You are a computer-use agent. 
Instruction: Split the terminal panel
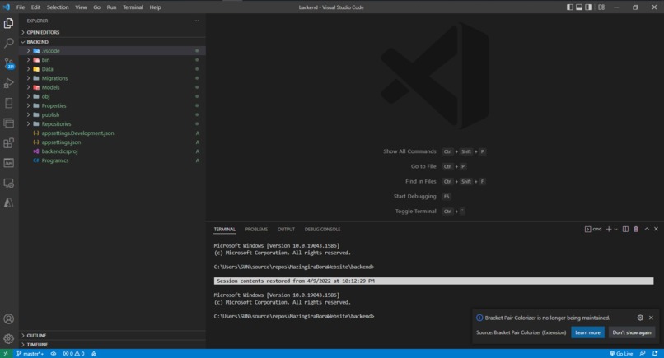pos(625,230)
